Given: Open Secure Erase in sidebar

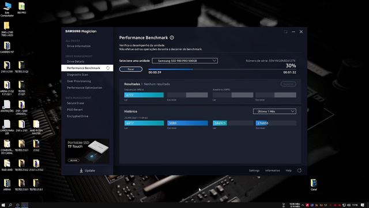Looking at the screenshot, I should (76, 103).
